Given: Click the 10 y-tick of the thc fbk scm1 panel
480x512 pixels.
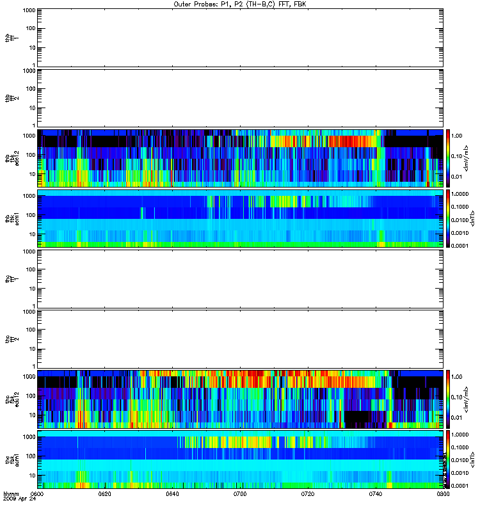Looking at the screenshot, I should 33,476.
